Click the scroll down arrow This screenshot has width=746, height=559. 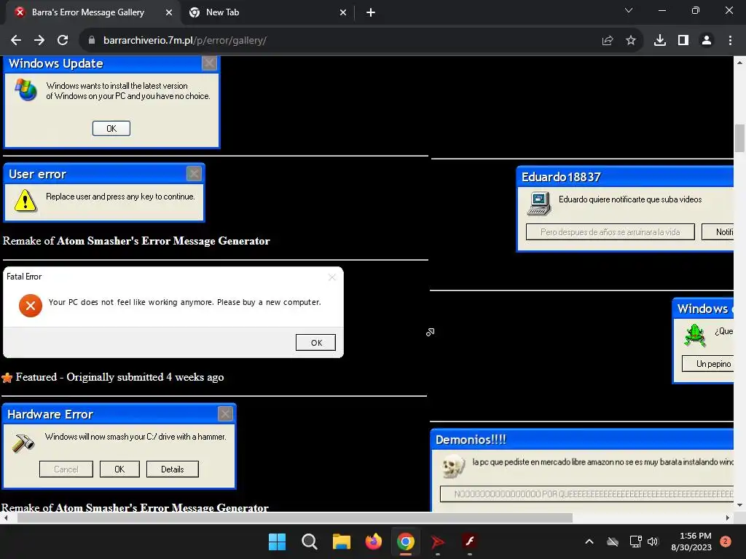[739, 505]
